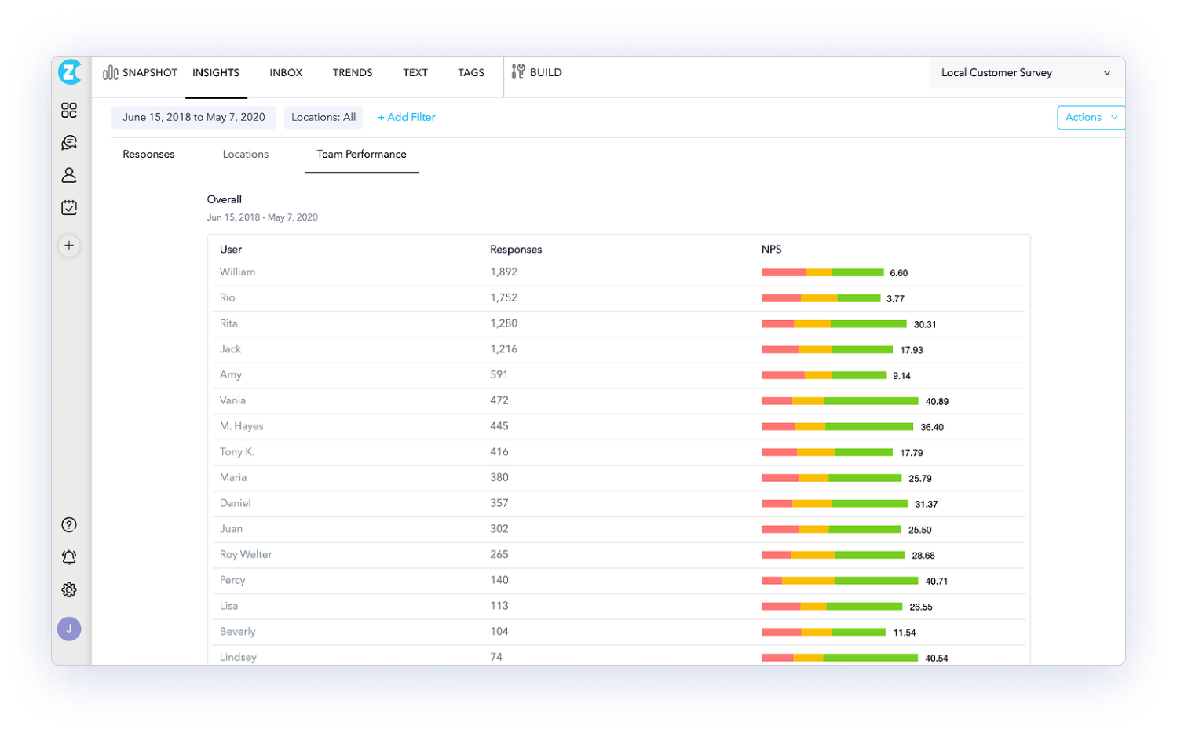Image resolution: width=1177 pixels, height=737 pixels.
Task: Select the Responses sub-tab
Action: [148, 154]
